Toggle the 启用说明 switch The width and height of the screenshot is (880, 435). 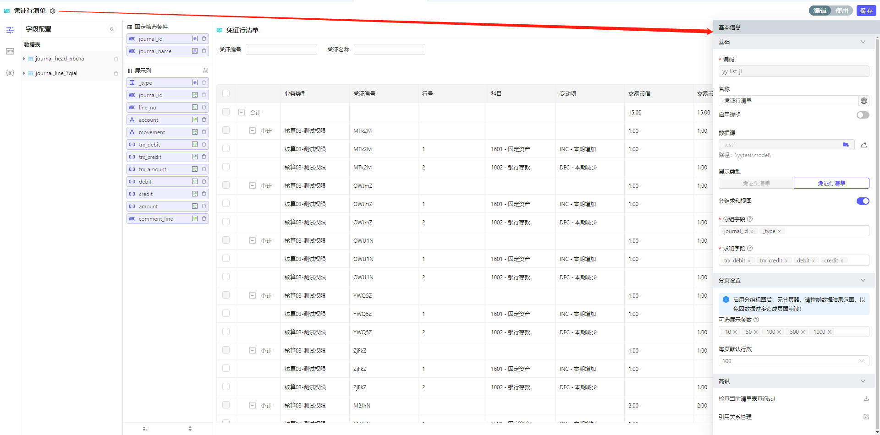863,115
